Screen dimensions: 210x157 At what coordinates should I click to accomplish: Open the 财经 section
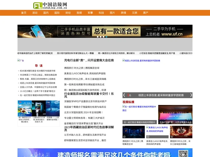tap(68, 13)
